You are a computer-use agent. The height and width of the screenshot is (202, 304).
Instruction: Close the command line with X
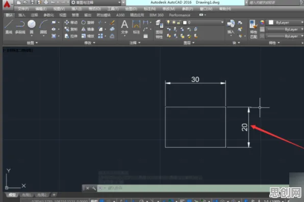(88, 188)
